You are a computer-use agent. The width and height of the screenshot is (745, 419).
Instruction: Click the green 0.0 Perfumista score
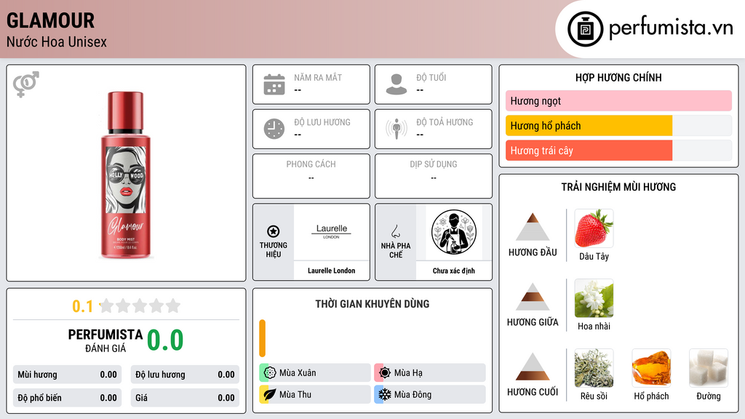(165, 340)
